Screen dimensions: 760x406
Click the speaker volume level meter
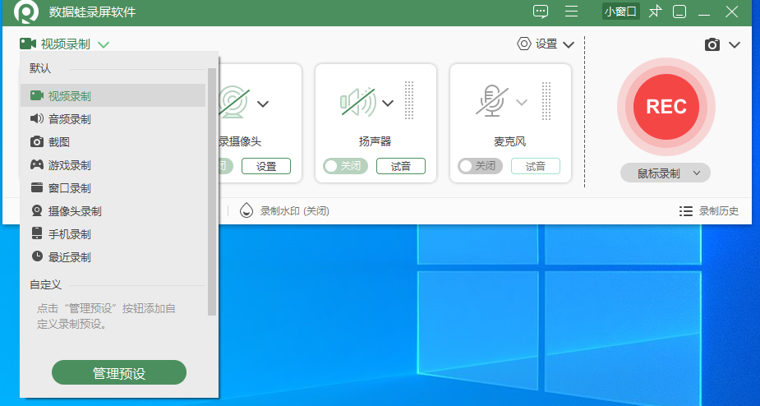point(409,100)
